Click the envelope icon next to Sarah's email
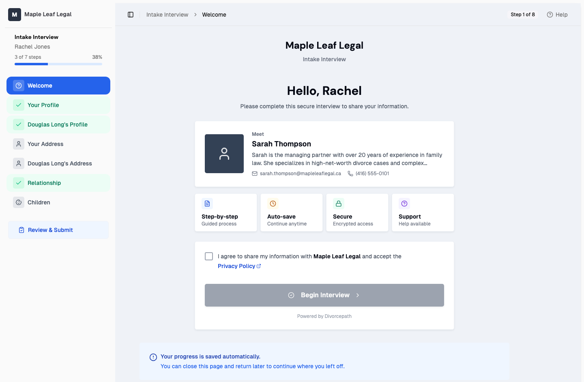Screen dimensions: 584x382 click(255, 174)
